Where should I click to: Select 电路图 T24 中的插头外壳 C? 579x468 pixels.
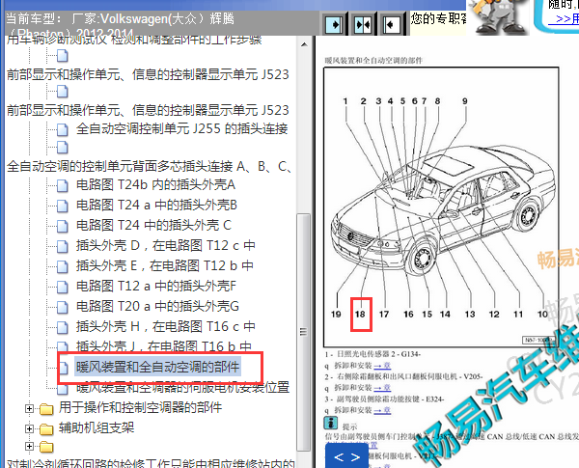click(153, 225)
